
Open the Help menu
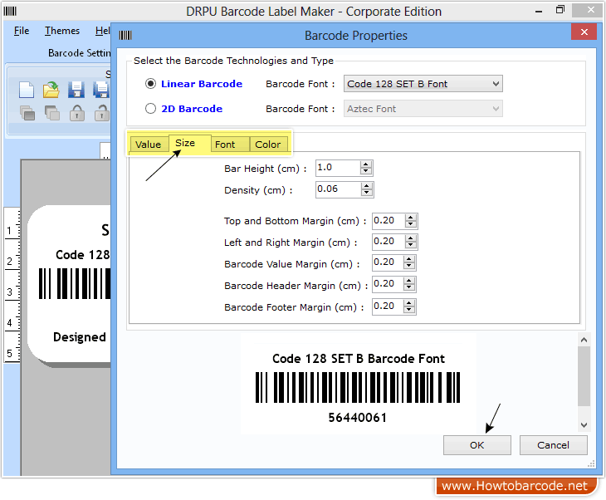pyautogui.click(x=103, y=31)
